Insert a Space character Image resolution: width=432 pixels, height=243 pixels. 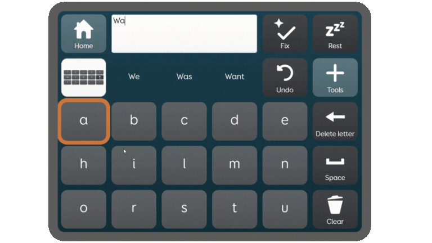[x=335, y=165]
